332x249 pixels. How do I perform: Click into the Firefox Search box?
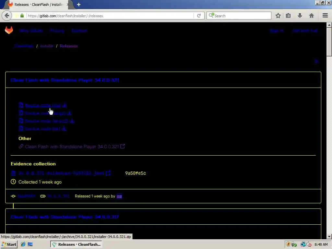(x=239, y=16)
